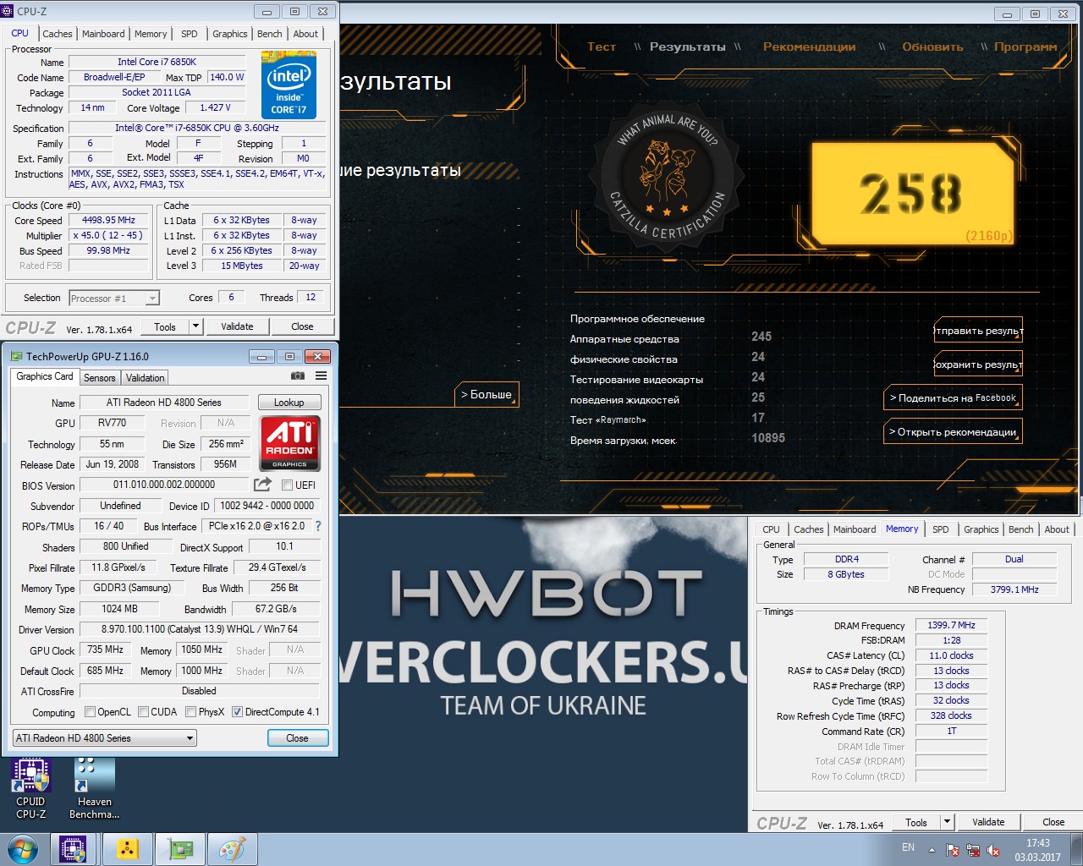Click the Intel Core i7 6850K name field

(x=157, y=62)
